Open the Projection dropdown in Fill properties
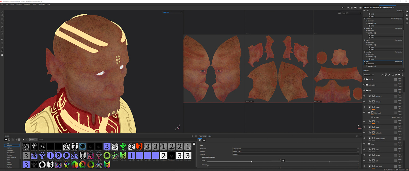The height and width of the screenshot is (171, 409). point(296,149)
